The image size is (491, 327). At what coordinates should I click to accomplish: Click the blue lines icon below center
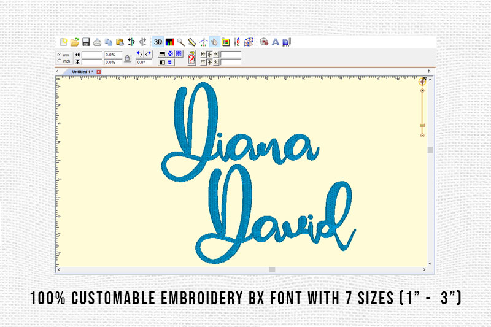click(x=170, y=62)
